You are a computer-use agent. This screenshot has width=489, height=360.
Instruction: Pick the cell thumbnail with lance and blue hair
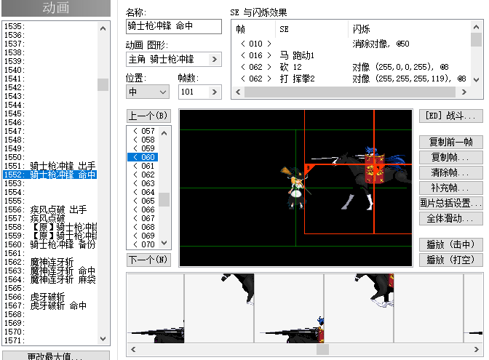click(x=289, y=308)
